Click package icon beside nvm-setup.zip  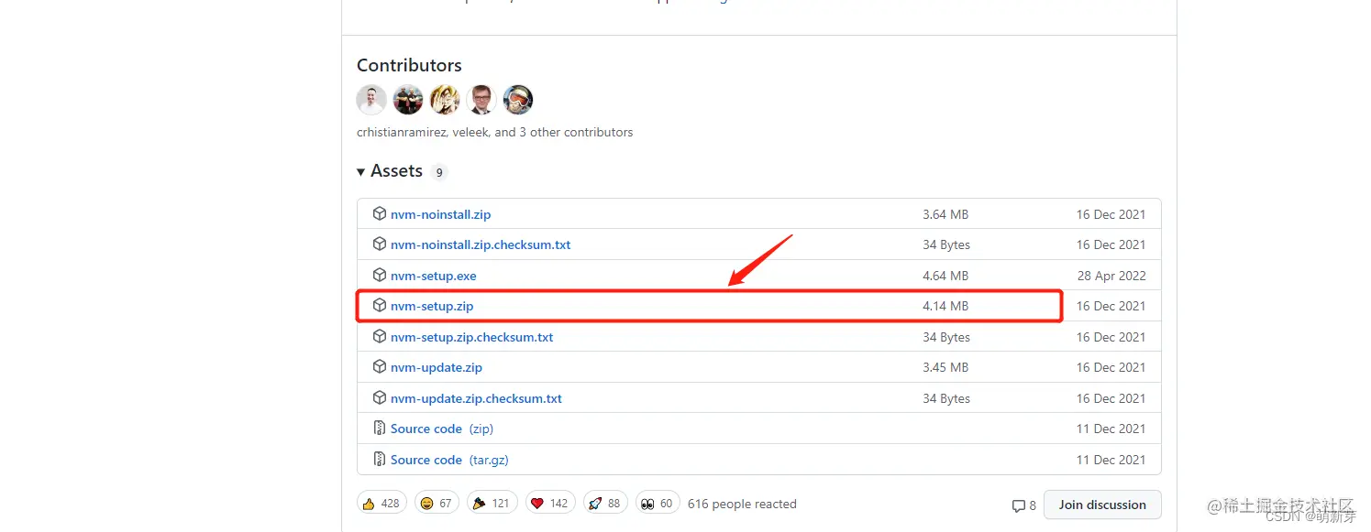click(x=380, y=305)
